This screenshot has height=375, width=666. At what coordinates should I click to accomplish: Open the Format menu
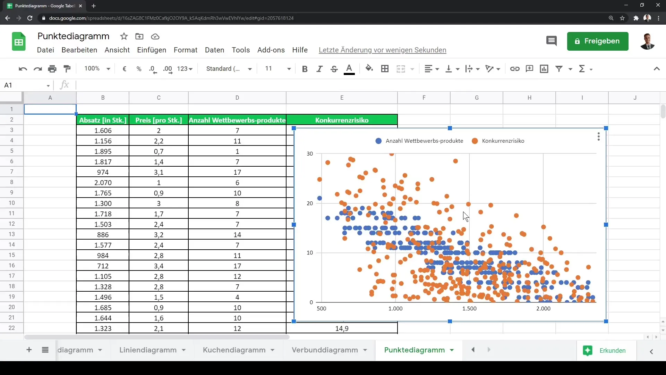coord(186,50)
